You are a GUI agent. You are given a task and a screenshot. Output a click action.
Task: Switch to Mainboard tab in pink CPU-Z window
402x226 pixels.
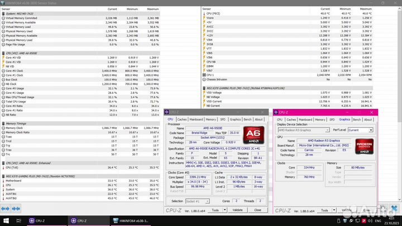point(305,119)
